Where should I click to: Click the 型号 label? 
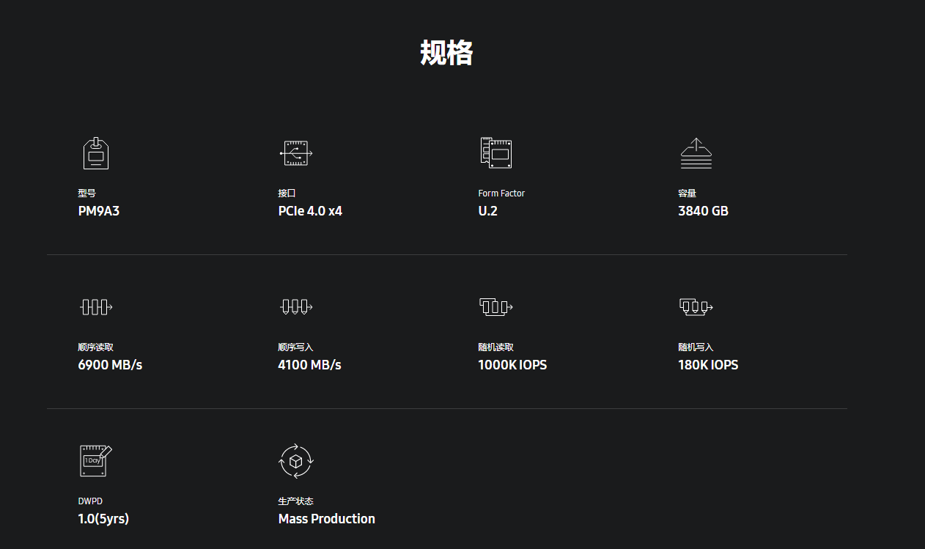(86, 194)
